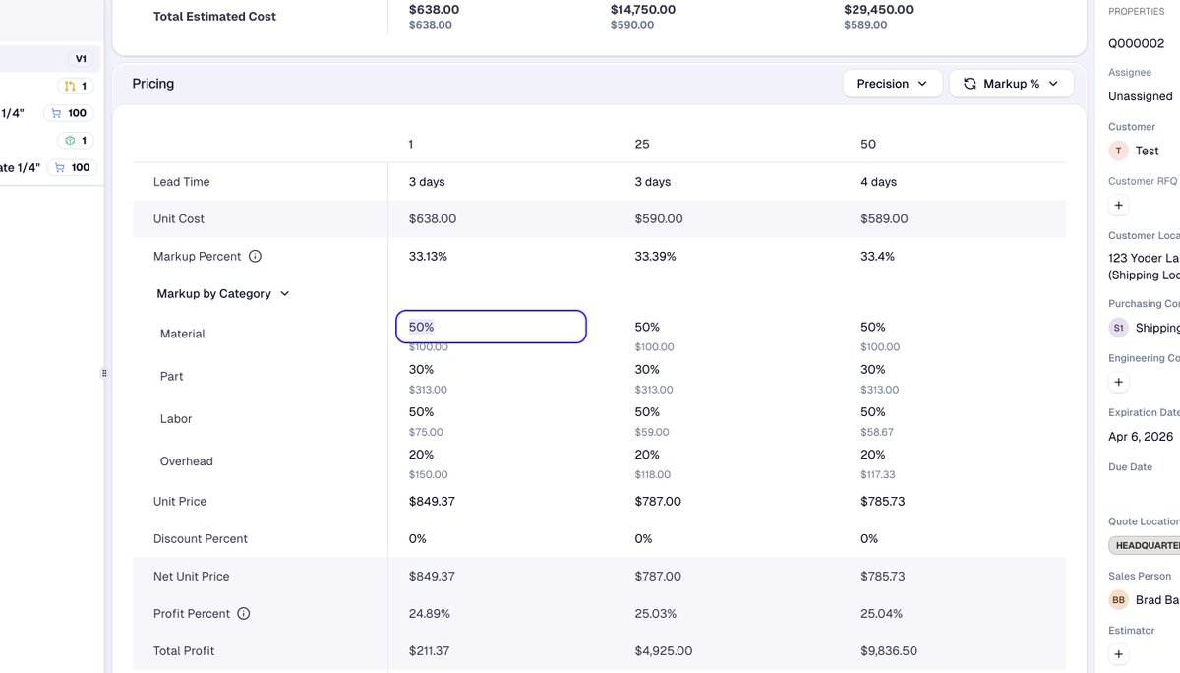Click the quote number Q000002
1180x673 pixels.
tap(1137, 44)
